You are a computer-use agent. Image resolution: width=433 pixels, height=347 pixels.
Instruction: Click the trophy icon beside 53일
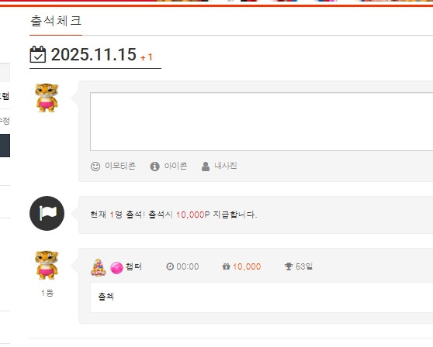click(289, 266)
